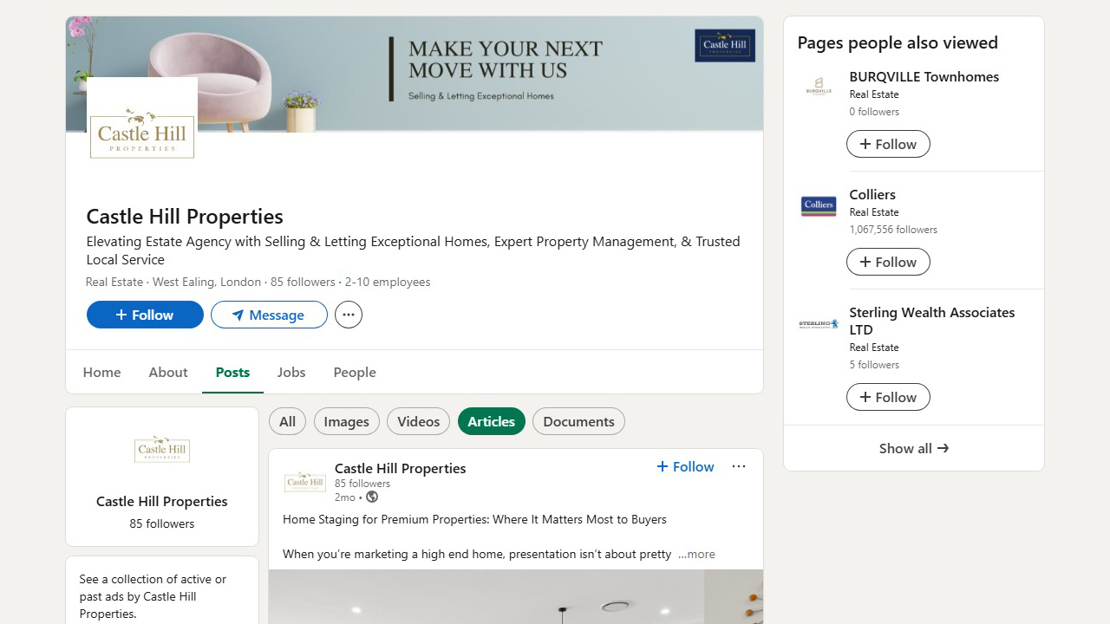The height and width of the screenshot is (624, 1110).
Task: Click the 2mo post timestamp
Action: pos(345,497)
